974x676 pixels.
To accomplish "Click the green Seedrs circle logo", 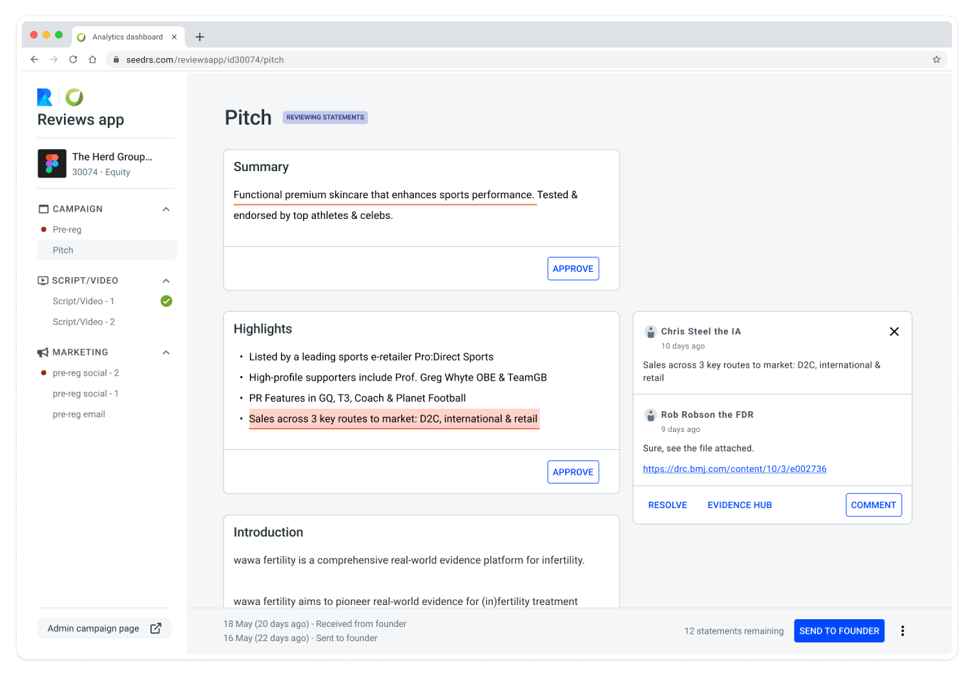I will pos(74,97).
